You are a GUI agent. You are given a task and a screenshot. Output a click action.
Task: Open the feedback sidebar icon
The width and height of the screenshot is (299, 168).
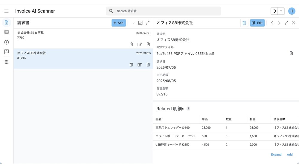[7, 52]
